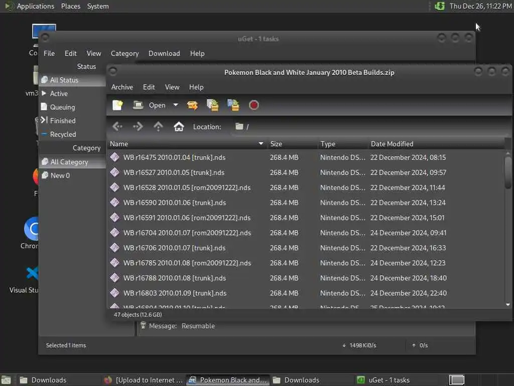This screenshot has width=514, height=386.
Task: Switch to Pokemon Black and taskbar button
Action: click(228, 380)
